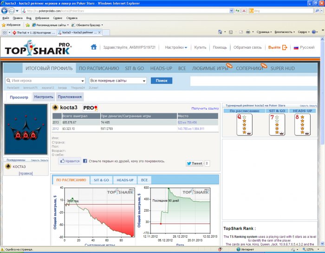Open the SUPER HUD navigation tab

point(282,68)
